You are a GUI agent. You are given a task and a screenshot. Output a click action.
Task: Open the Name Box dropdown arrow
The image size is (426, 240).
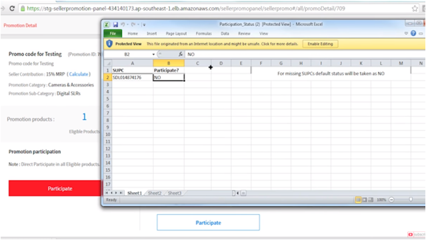(x=153, y=55)
